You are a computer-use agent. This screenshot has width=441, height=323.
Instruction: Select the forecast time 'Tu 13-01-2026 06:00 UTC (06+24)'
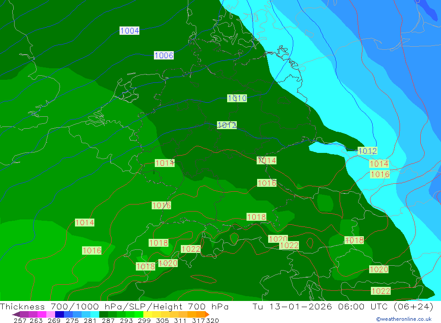[343, 306]
